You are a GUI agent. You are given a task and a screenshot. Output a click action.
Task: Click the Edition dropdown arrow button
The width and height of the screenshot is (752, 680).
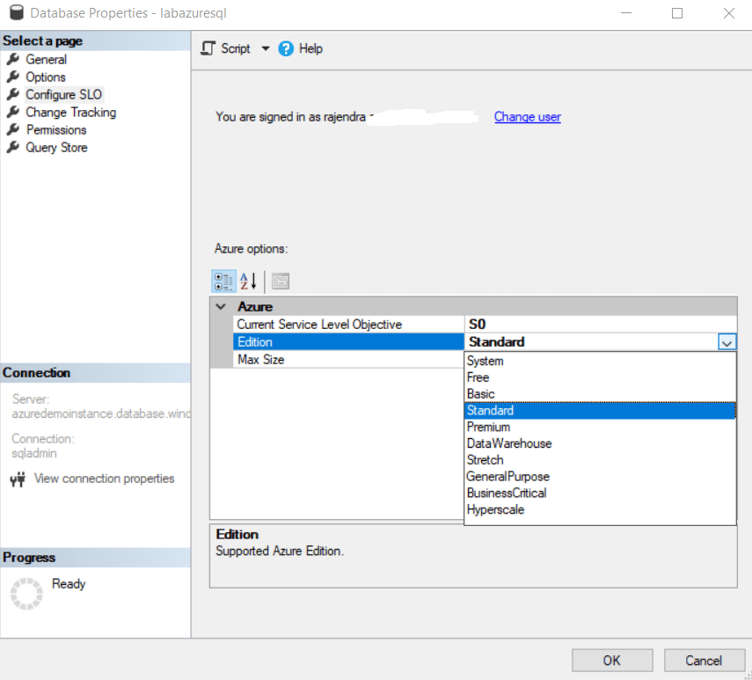tap(726, 342)
